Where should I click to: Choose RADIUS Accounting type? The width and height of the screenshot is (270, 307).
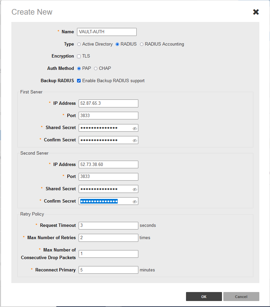pos(142,44)
